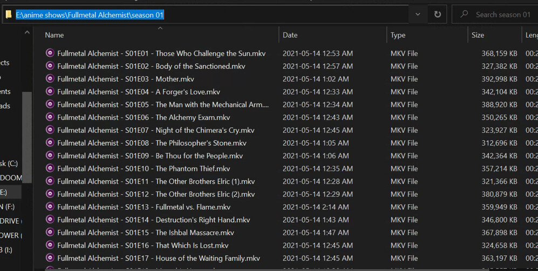Select The Other Brothers Elric (1).mkv
Image resolution: width=538 pixels, height=271 pixels.
coord(156,181)
